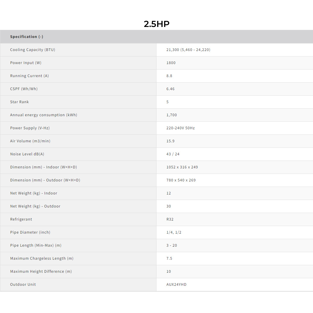Screen dimensions: 313x313
Task: Collapse the Specification (-) section header
Action: click(27, 37)
